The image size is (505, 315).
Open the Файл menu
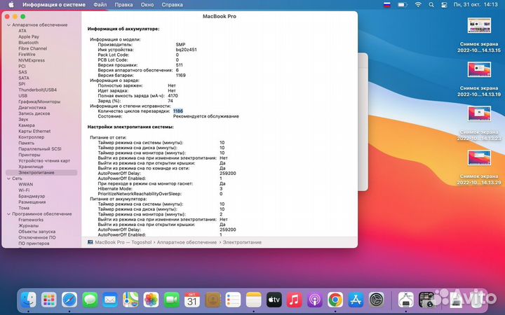click(x=100, y=5)
